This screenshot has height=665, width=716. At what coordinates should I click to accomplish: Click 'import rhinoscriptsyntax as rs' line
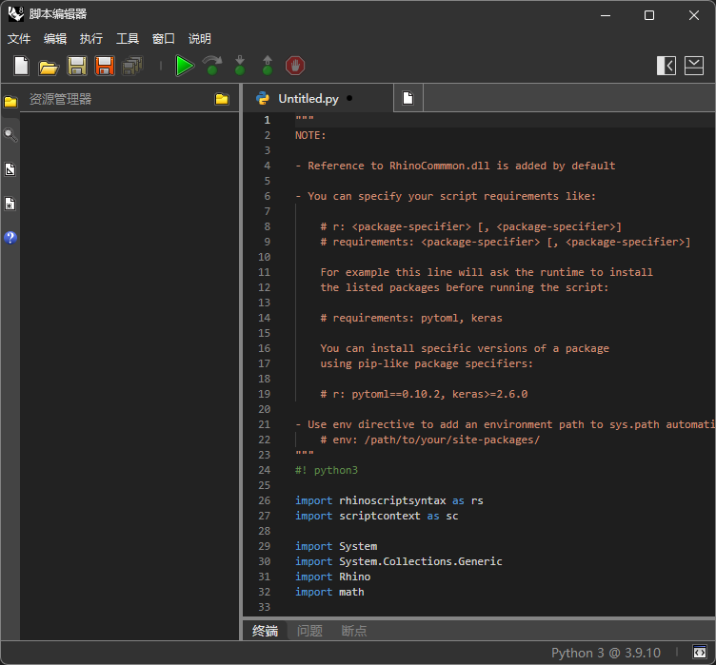tap(389, 500)
